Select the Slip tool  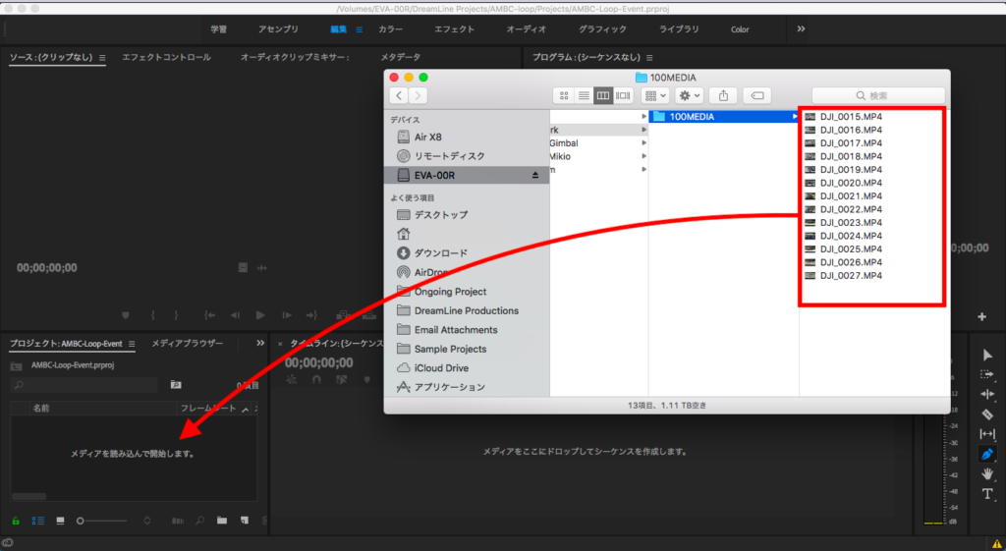tap(987, 434)
